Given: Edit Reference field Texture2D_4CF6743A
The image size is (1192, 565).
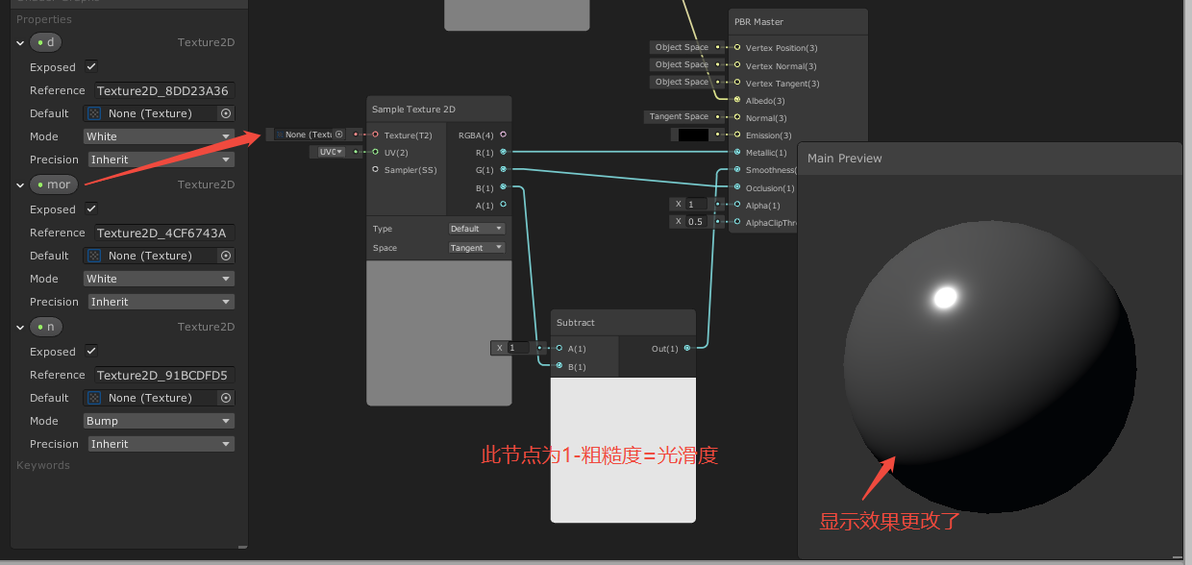Looking at the screenshot, I should coord(162,233).
